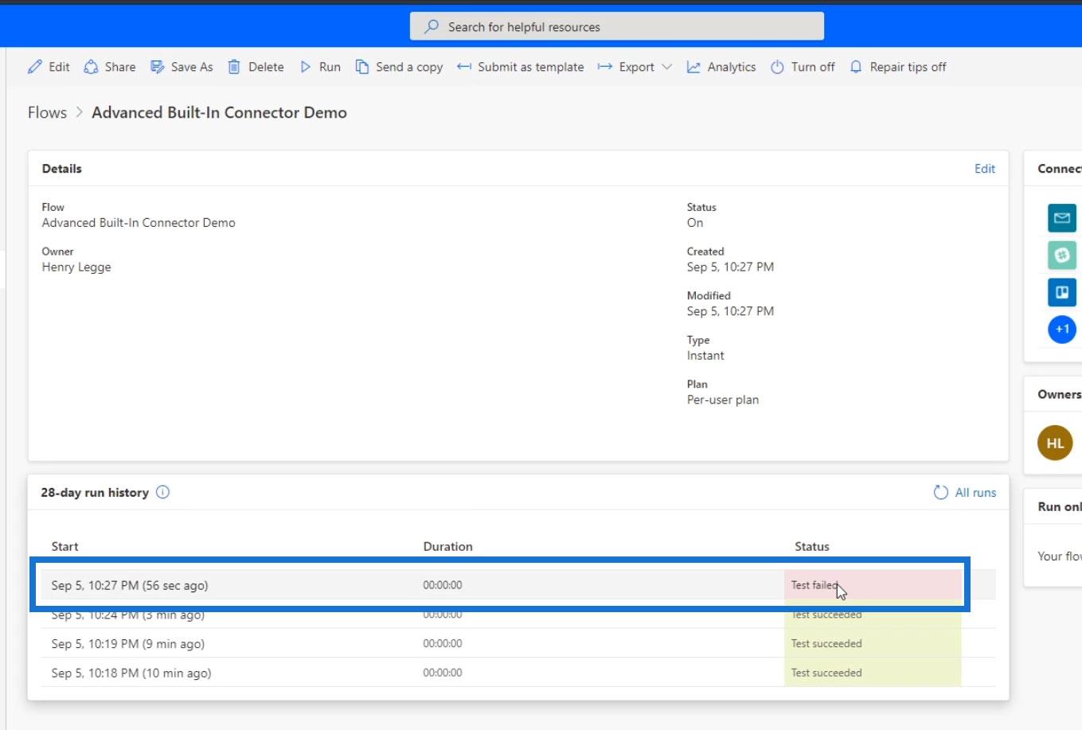Click the run history info icon

click(x=163, y=492)
